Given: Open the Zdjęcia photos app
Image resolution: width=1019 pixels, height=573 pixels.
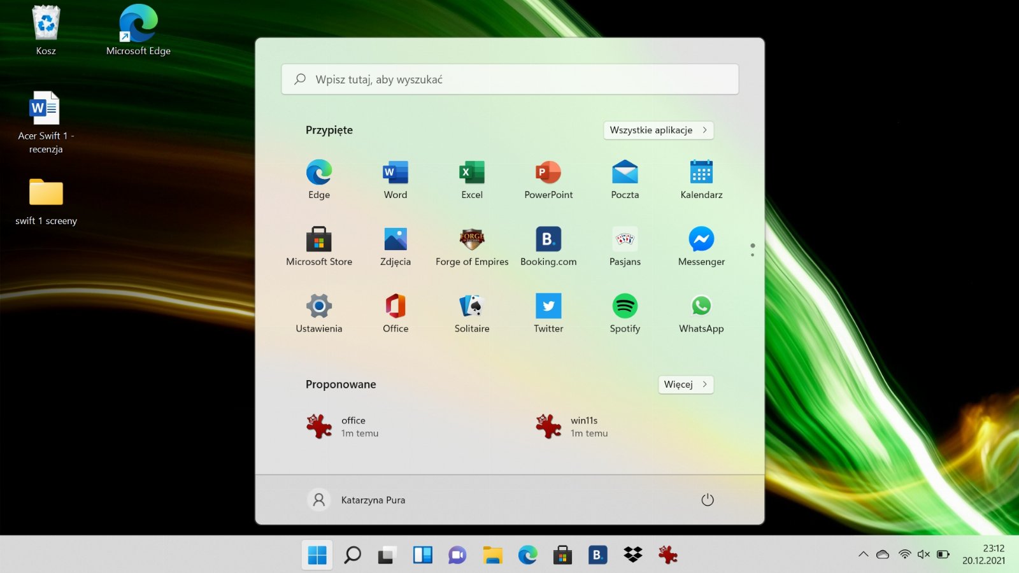Looking at the screenshot, I should pos(395,246).
